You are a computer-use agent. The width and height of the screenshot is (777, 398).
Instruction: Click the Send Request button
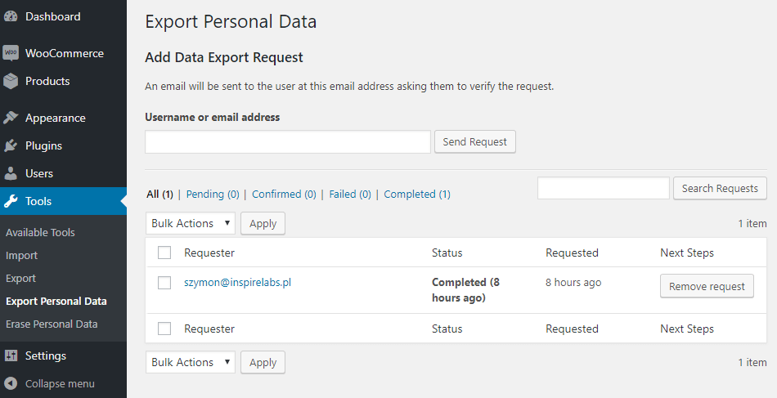tap(474, 141)
